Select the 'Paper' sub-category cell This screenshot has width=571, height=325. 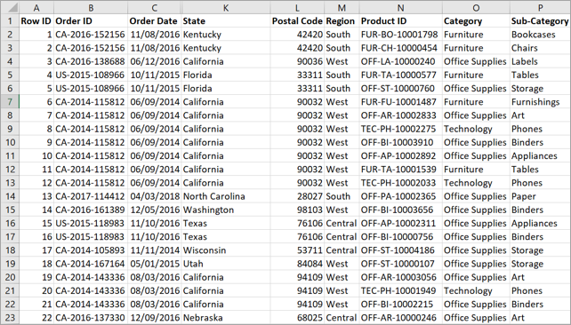click(540, 196)
